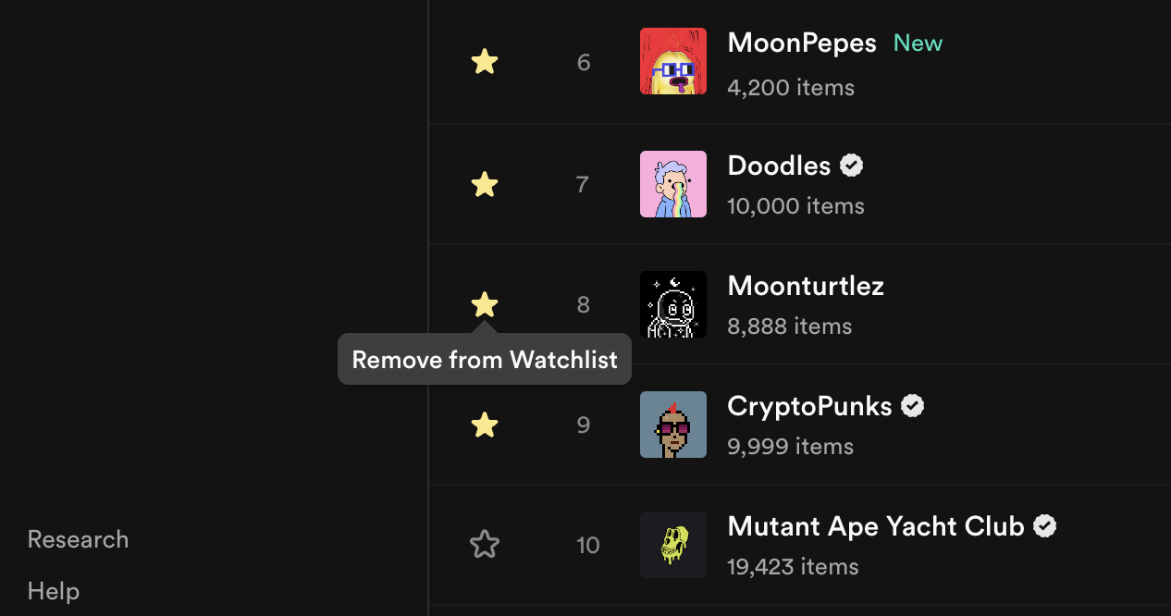1171x616 pixels.
Task: Select the Moonturtlez collection name
Action: click(805, 286)
